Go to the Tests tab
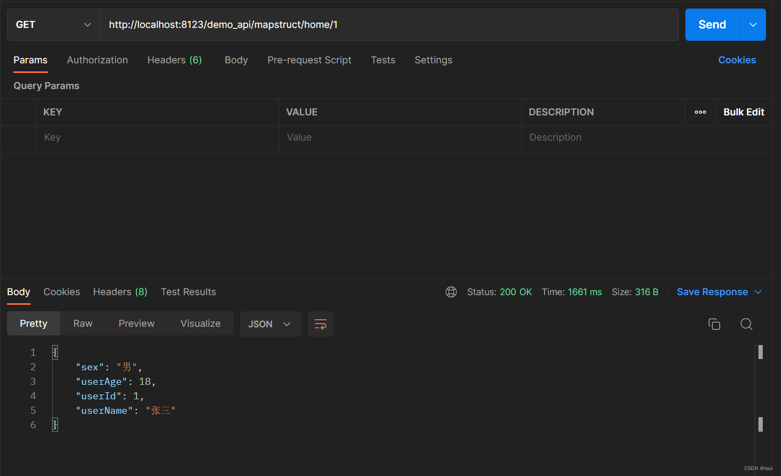The image size is (781, 476). (383, 60)
